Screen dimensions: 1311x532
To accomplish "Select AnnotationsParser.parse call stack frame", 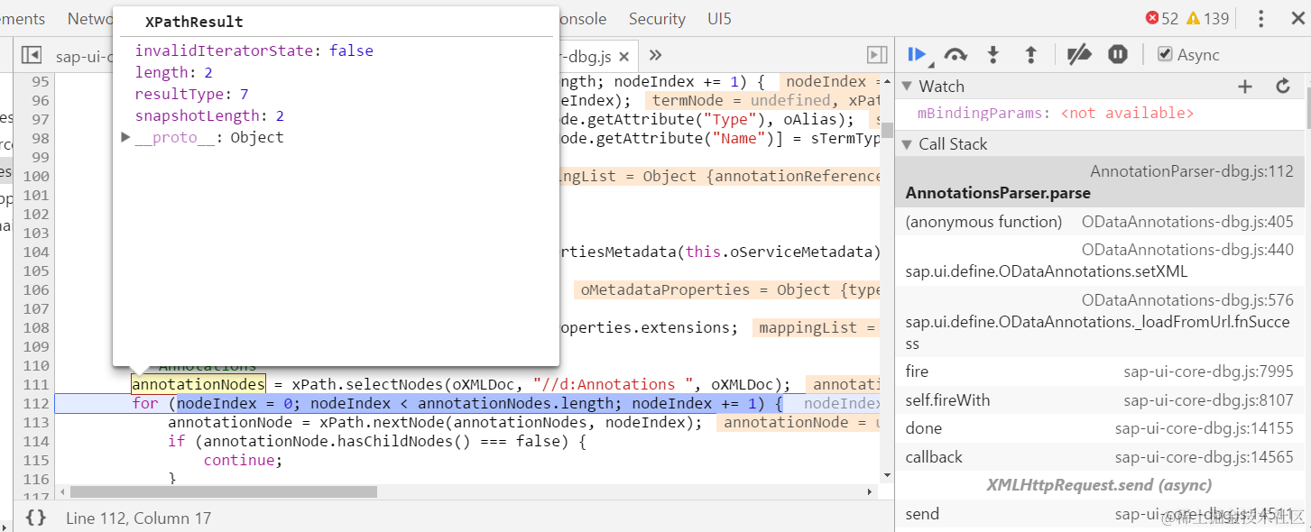I will tap(1100, 182).
